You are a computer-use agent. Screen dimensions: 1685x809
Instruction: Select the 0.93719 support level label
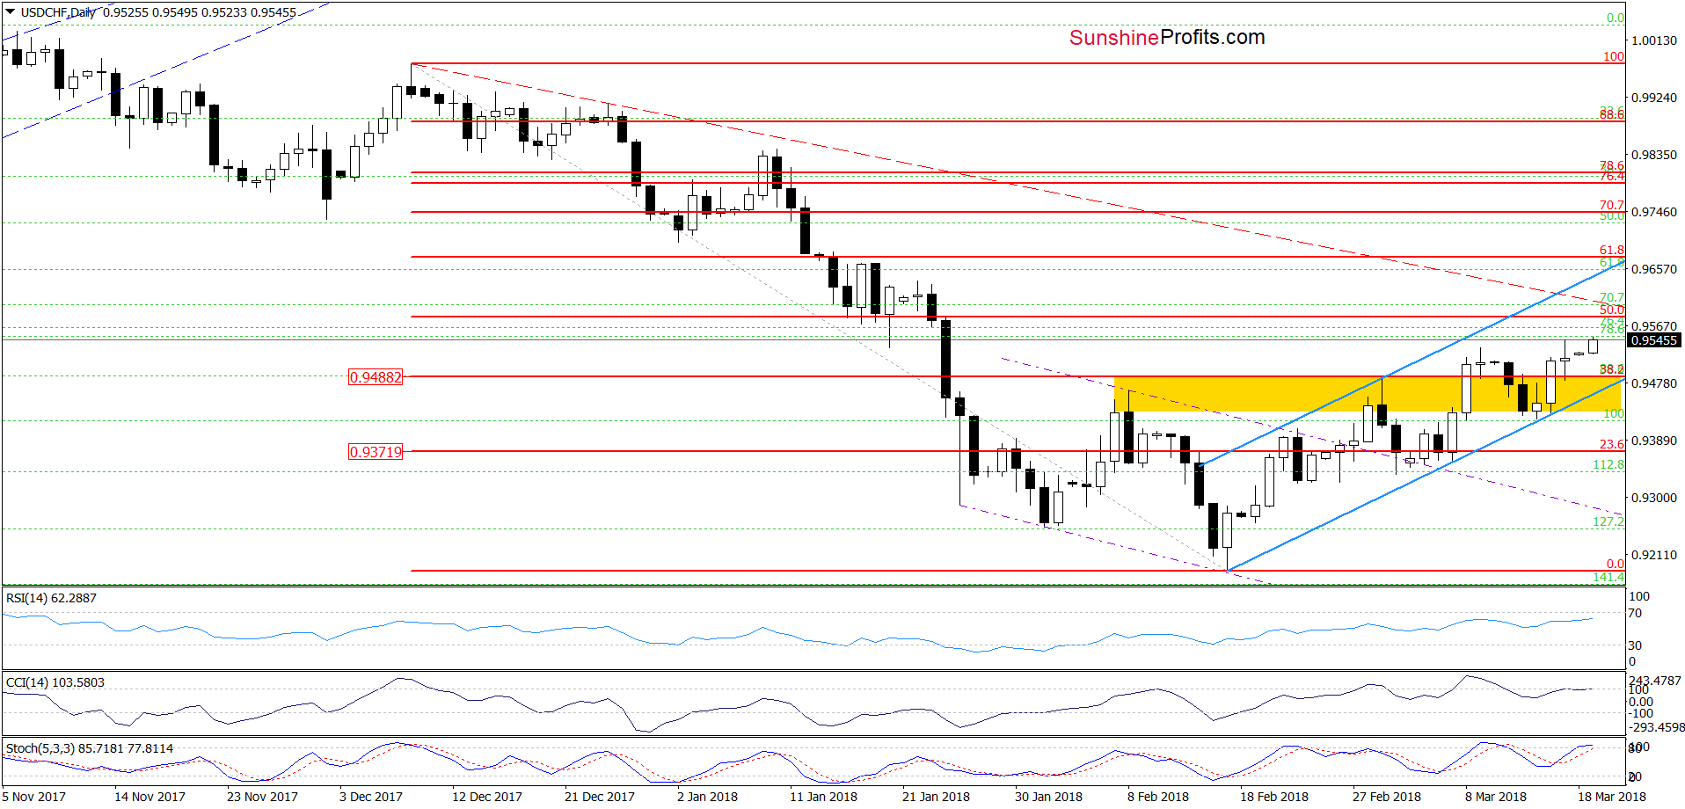point(376,452)
